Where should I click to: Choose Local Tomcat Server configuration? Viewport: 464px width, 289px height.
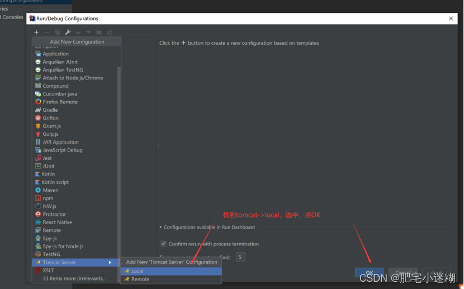click(171, 271)
